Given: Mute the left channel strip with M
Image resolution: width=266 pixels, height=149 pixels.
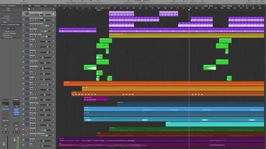Looking at the screenshot, I should [x=4, y=132].
